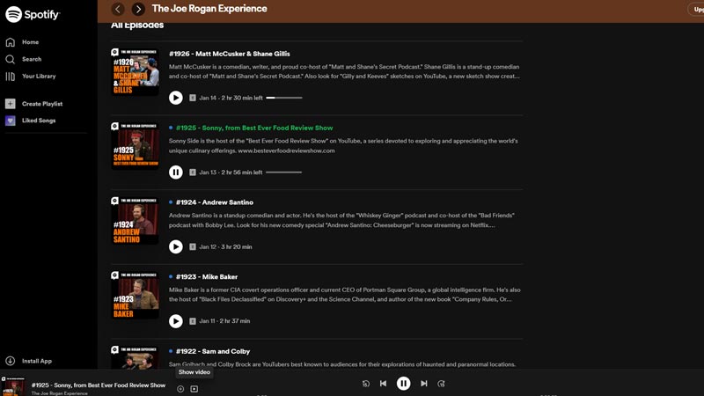Open Your Library in the sidebar
Viewport: 704px width, 396px height.
(31, 77)
